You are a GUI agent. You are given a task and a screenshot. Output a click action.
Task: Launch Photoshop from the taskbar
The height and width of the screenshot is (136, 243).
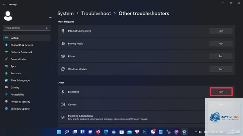pos(145,132)
